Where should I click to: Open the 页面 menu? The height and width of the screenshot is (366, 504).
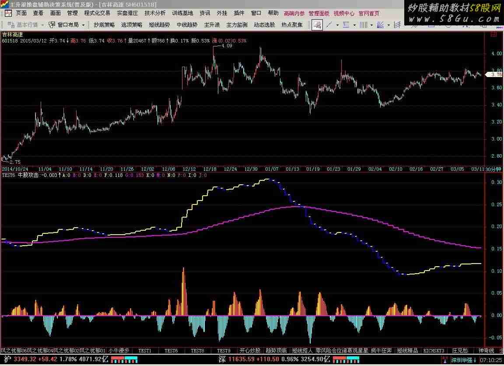21,13
